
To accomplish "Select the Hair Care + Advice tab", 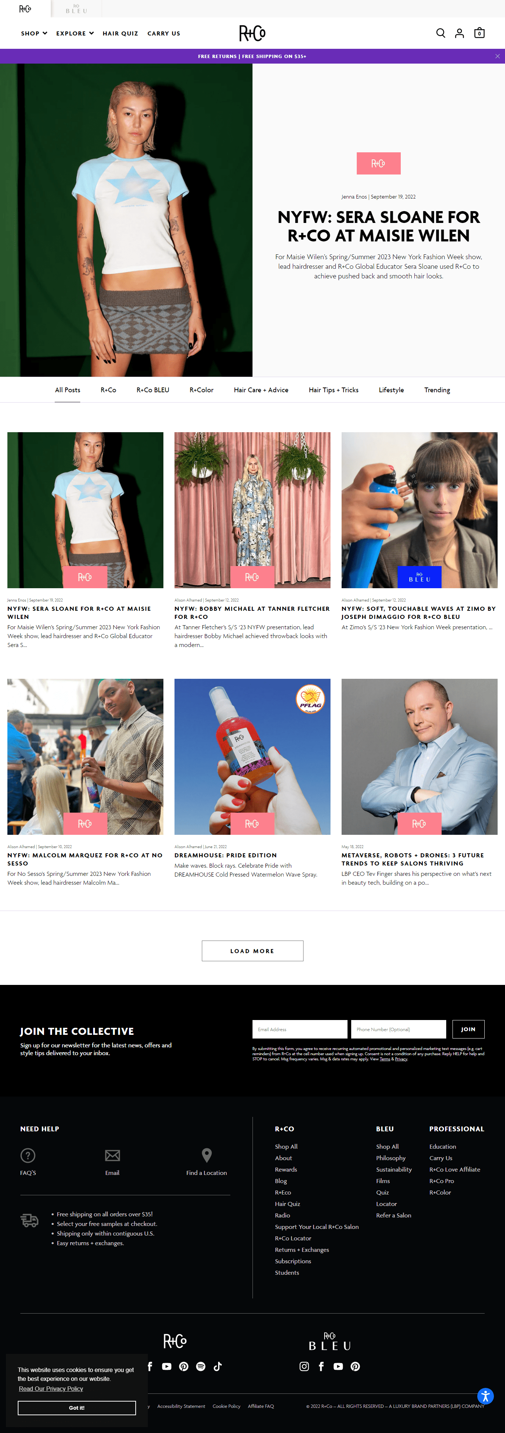I will (261, 390).
